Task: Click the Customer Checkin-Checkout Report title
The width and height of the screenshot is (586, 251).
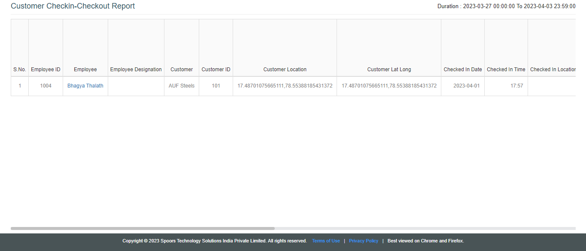Action: click(x=73, y=6)
